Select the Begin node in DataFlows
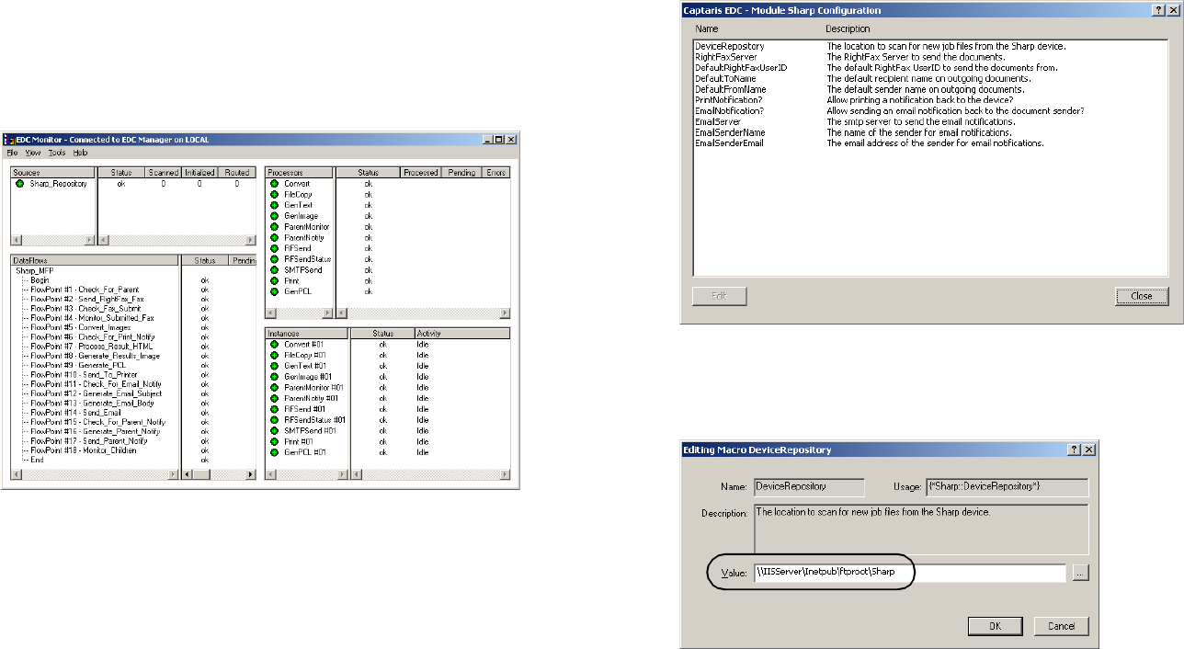 tap(40, 280)
